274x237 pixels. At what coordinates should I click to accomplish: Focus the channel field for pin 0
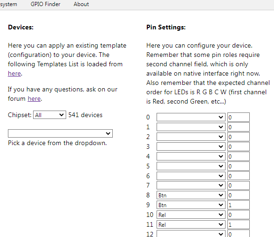[239, 117]
